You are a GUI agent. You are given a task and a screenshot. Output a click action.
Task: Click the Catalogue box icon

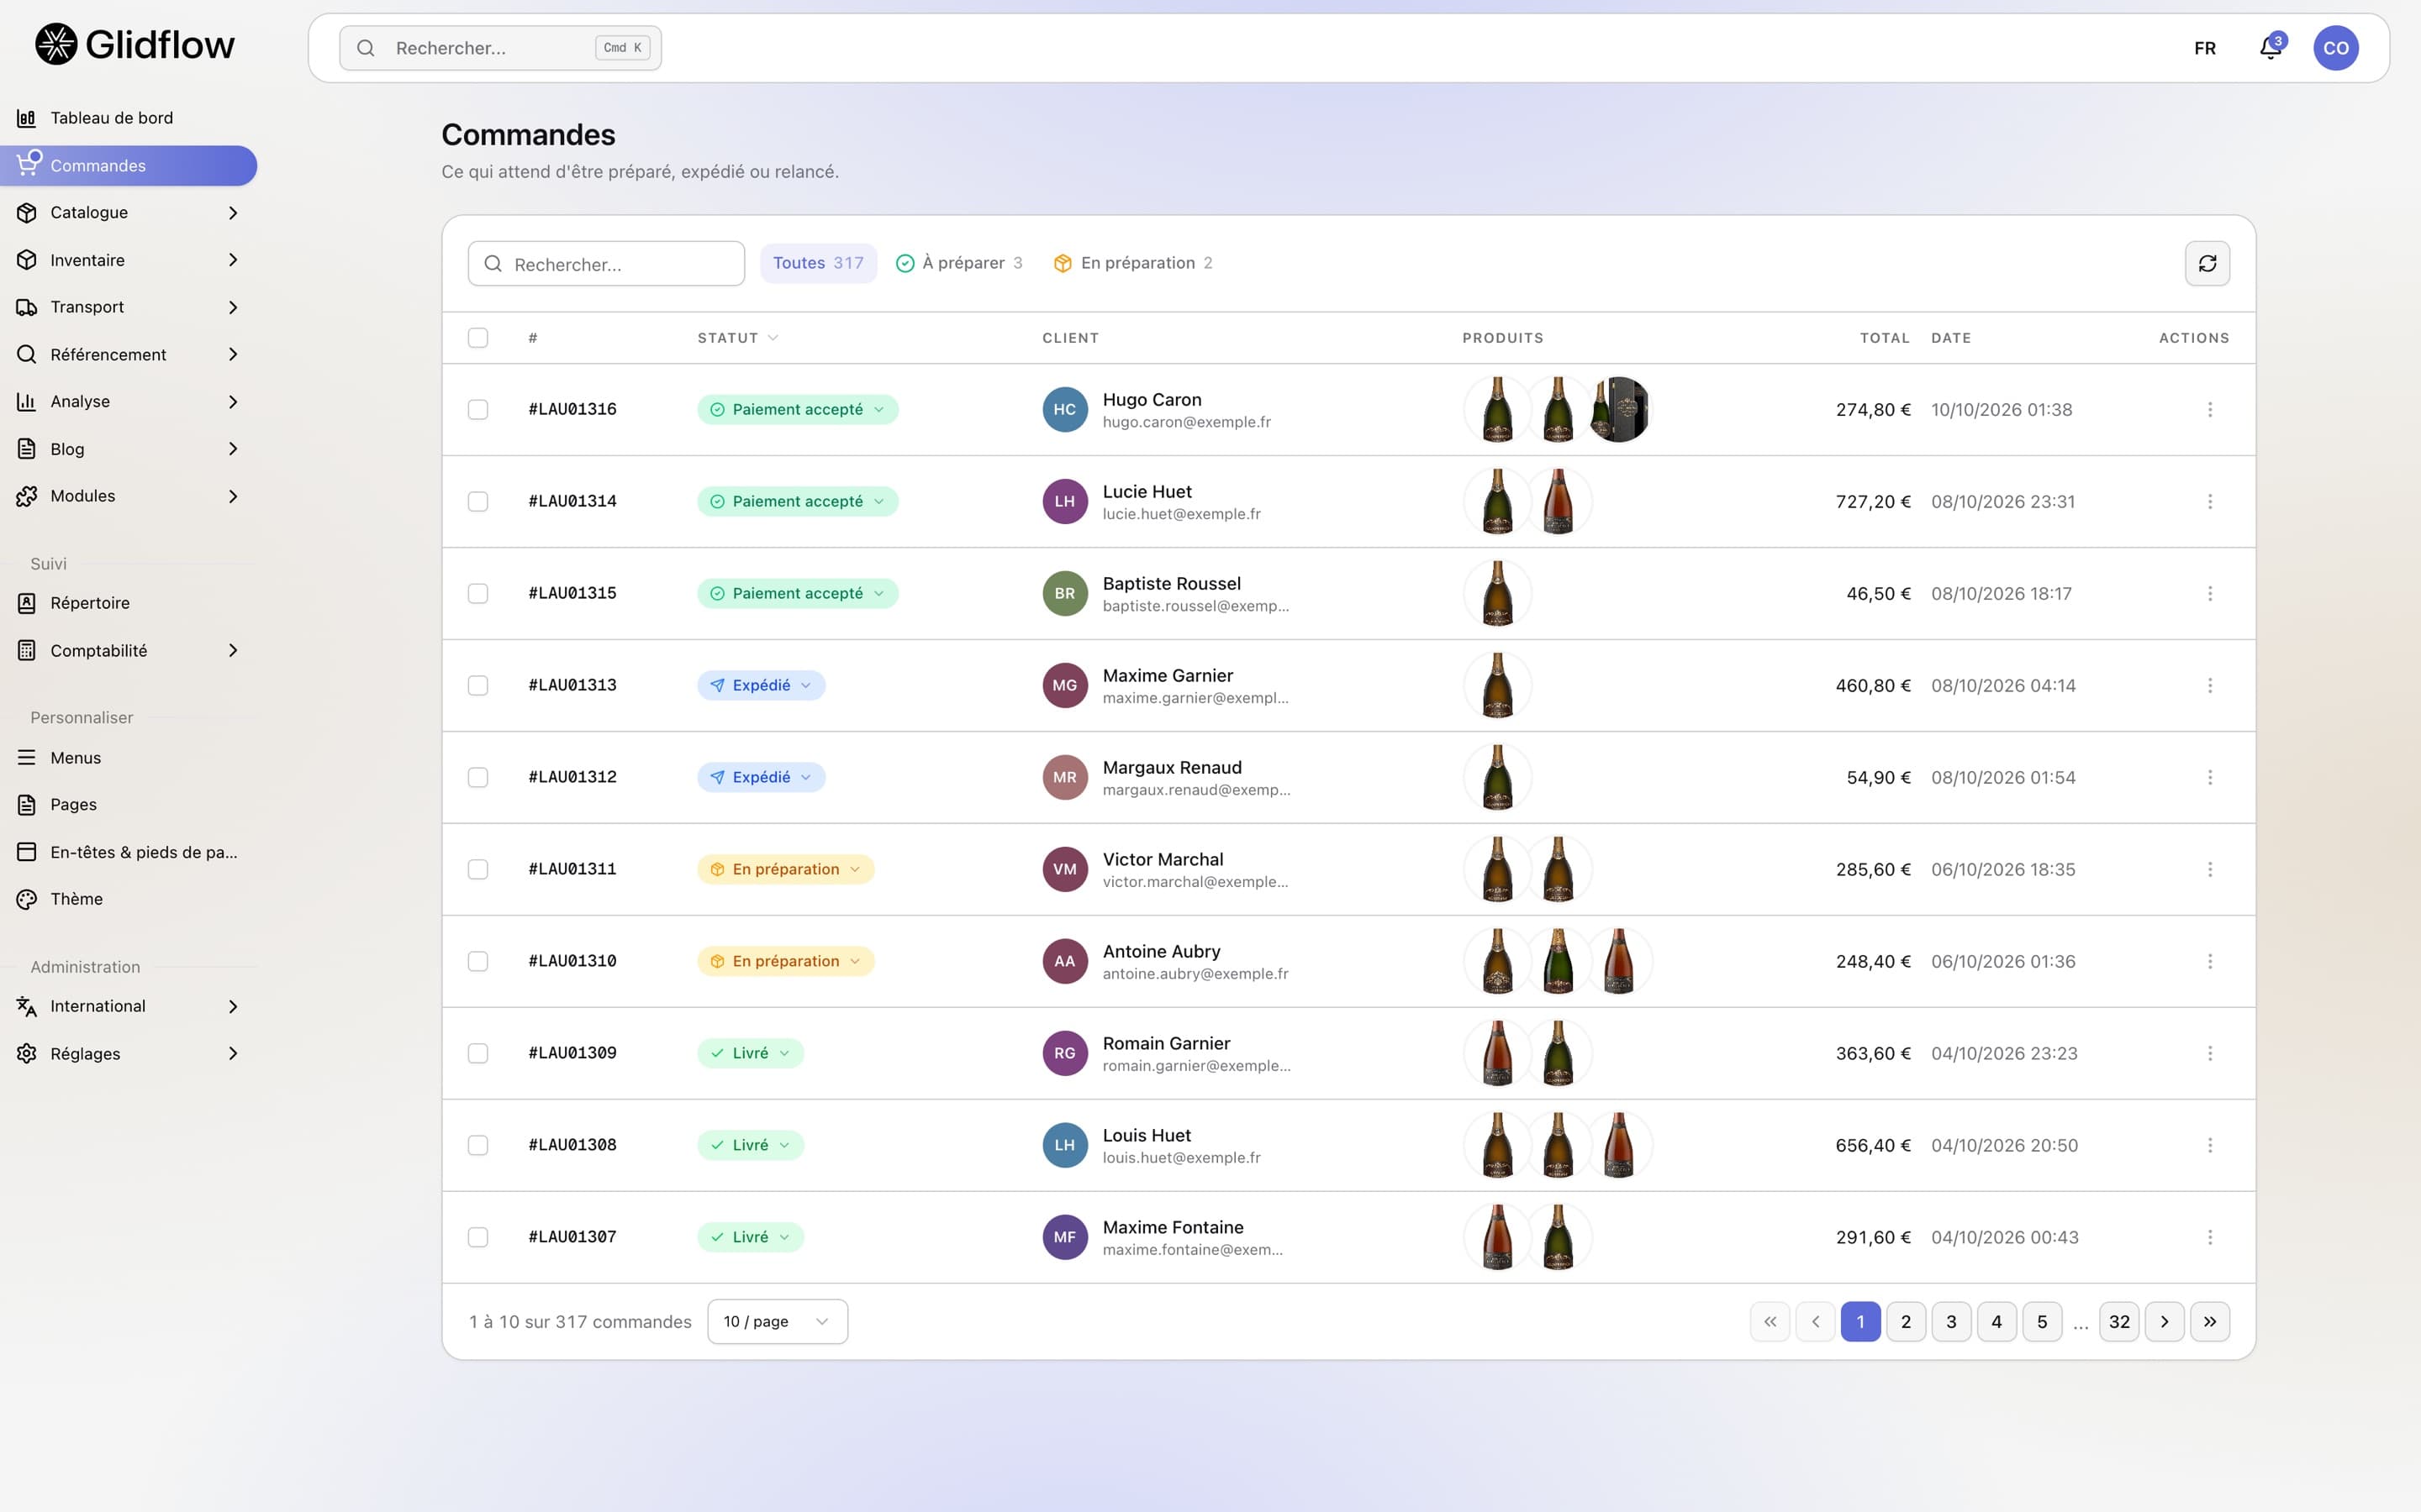click(27, 212)
